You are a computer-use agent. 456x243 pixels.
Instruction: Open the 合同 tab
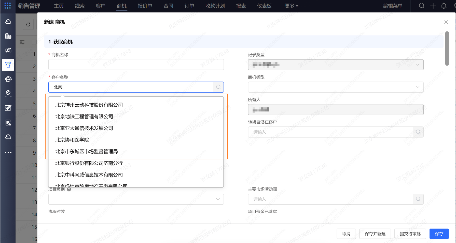click(x=168, y=6)
